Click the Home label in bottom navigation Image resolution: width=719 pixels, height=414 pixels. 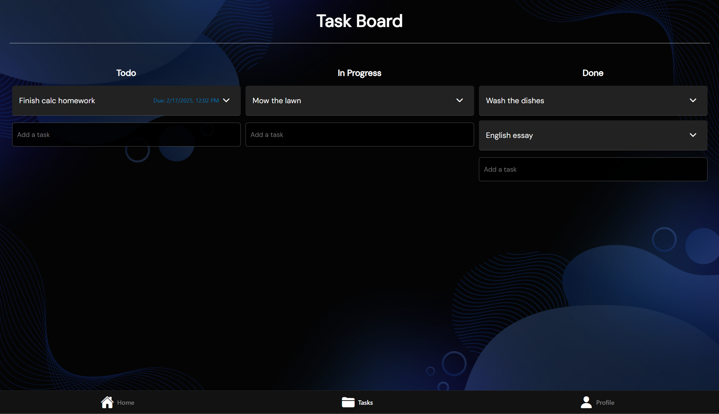(x=125, y=402)
